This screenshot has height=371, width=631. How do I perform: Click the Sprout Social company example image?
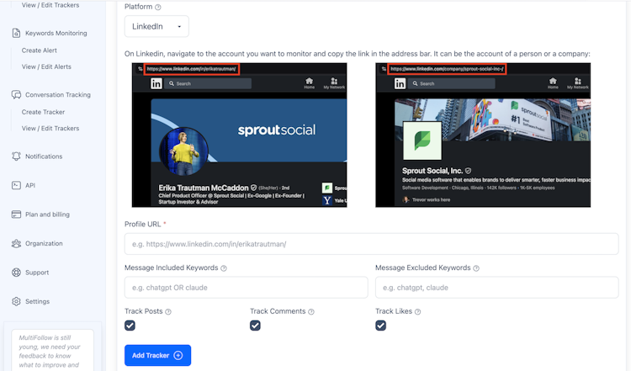point(483,135)
